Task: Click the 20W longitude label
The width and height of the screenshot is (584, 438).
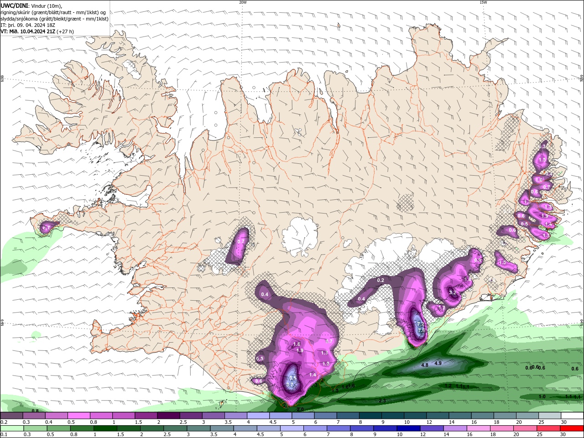Action: click(243, 2)
